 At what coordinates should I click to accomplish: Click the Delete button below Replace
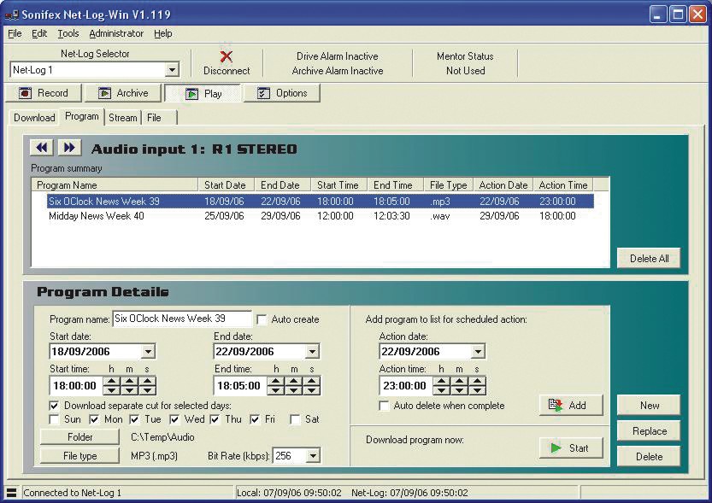pyautogui.click(x=649, y=456)
